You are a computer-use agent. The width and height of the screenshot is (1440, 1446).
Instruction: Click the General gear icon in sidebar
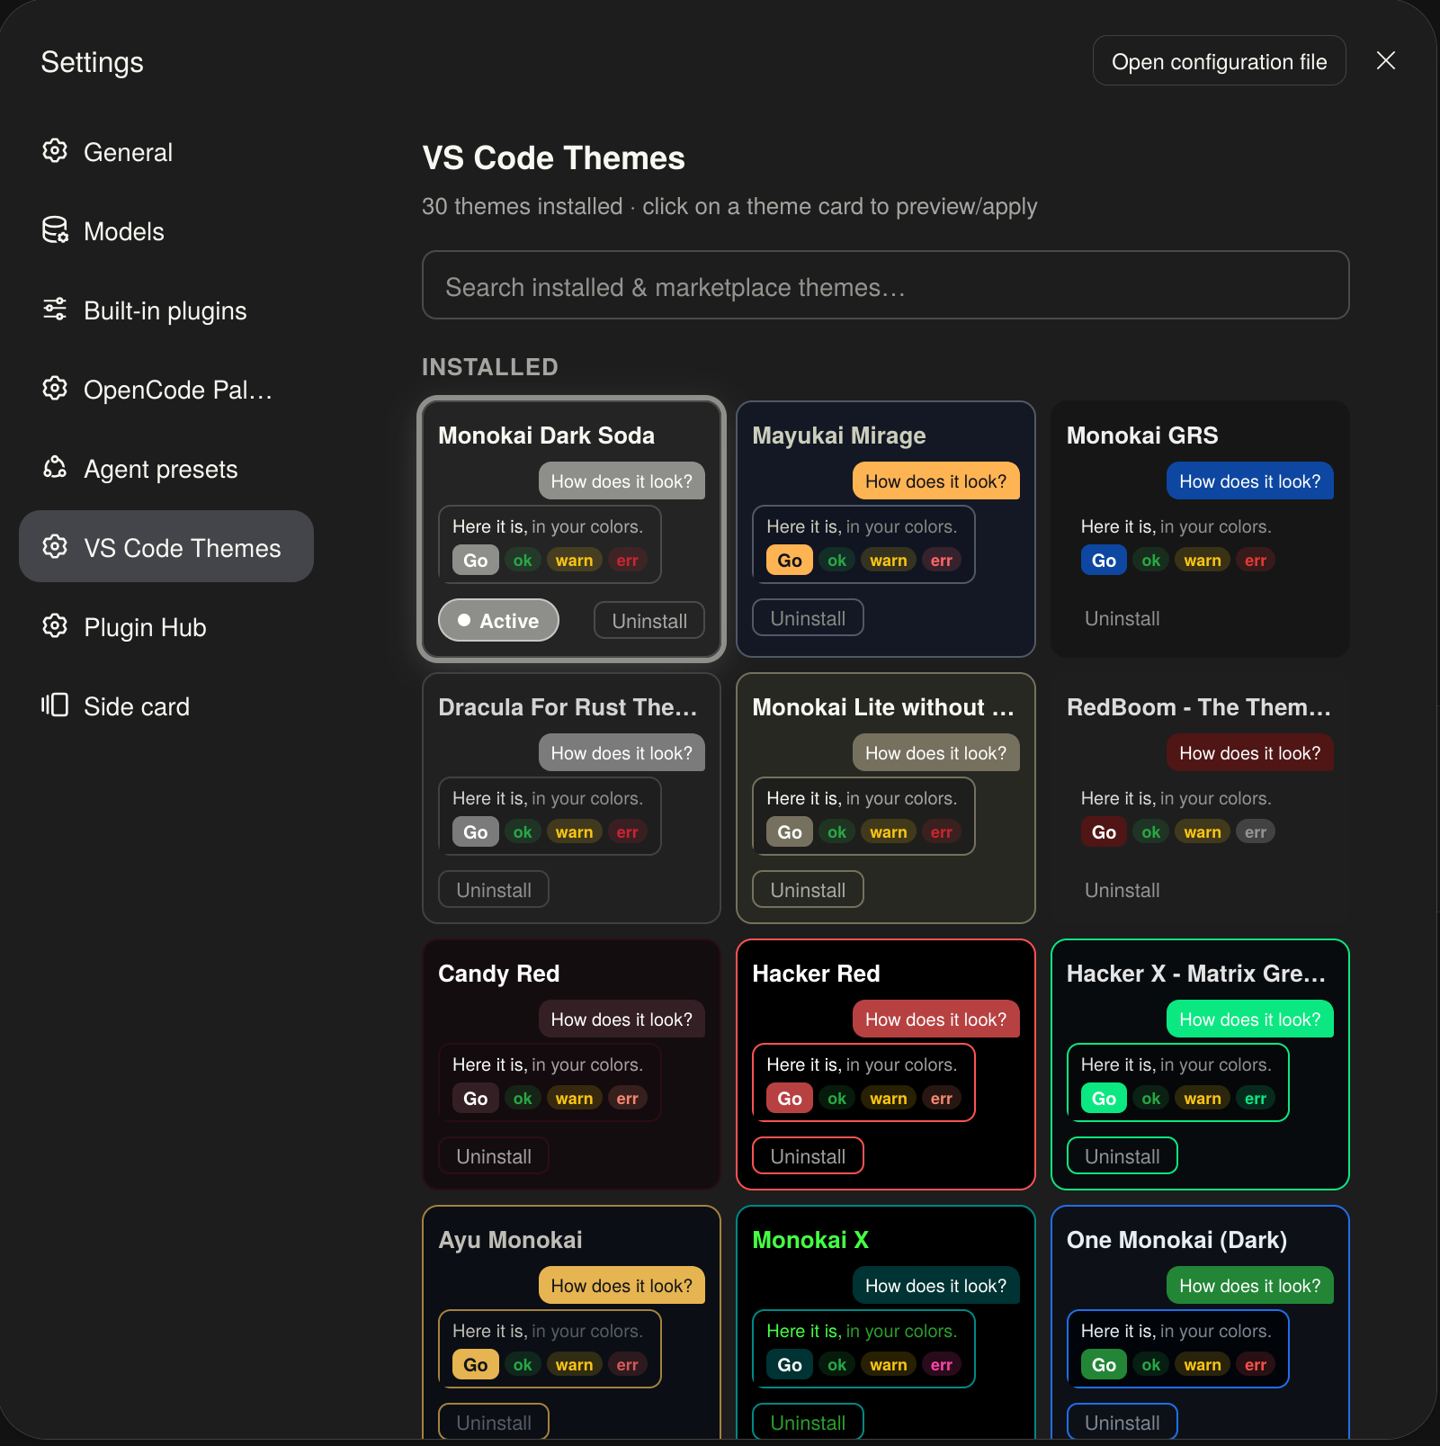(55, 151)
